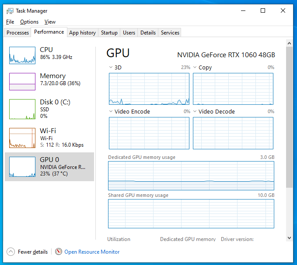Click the vertical scrollbar thumb
297x265 pixels.
[289, 117]
